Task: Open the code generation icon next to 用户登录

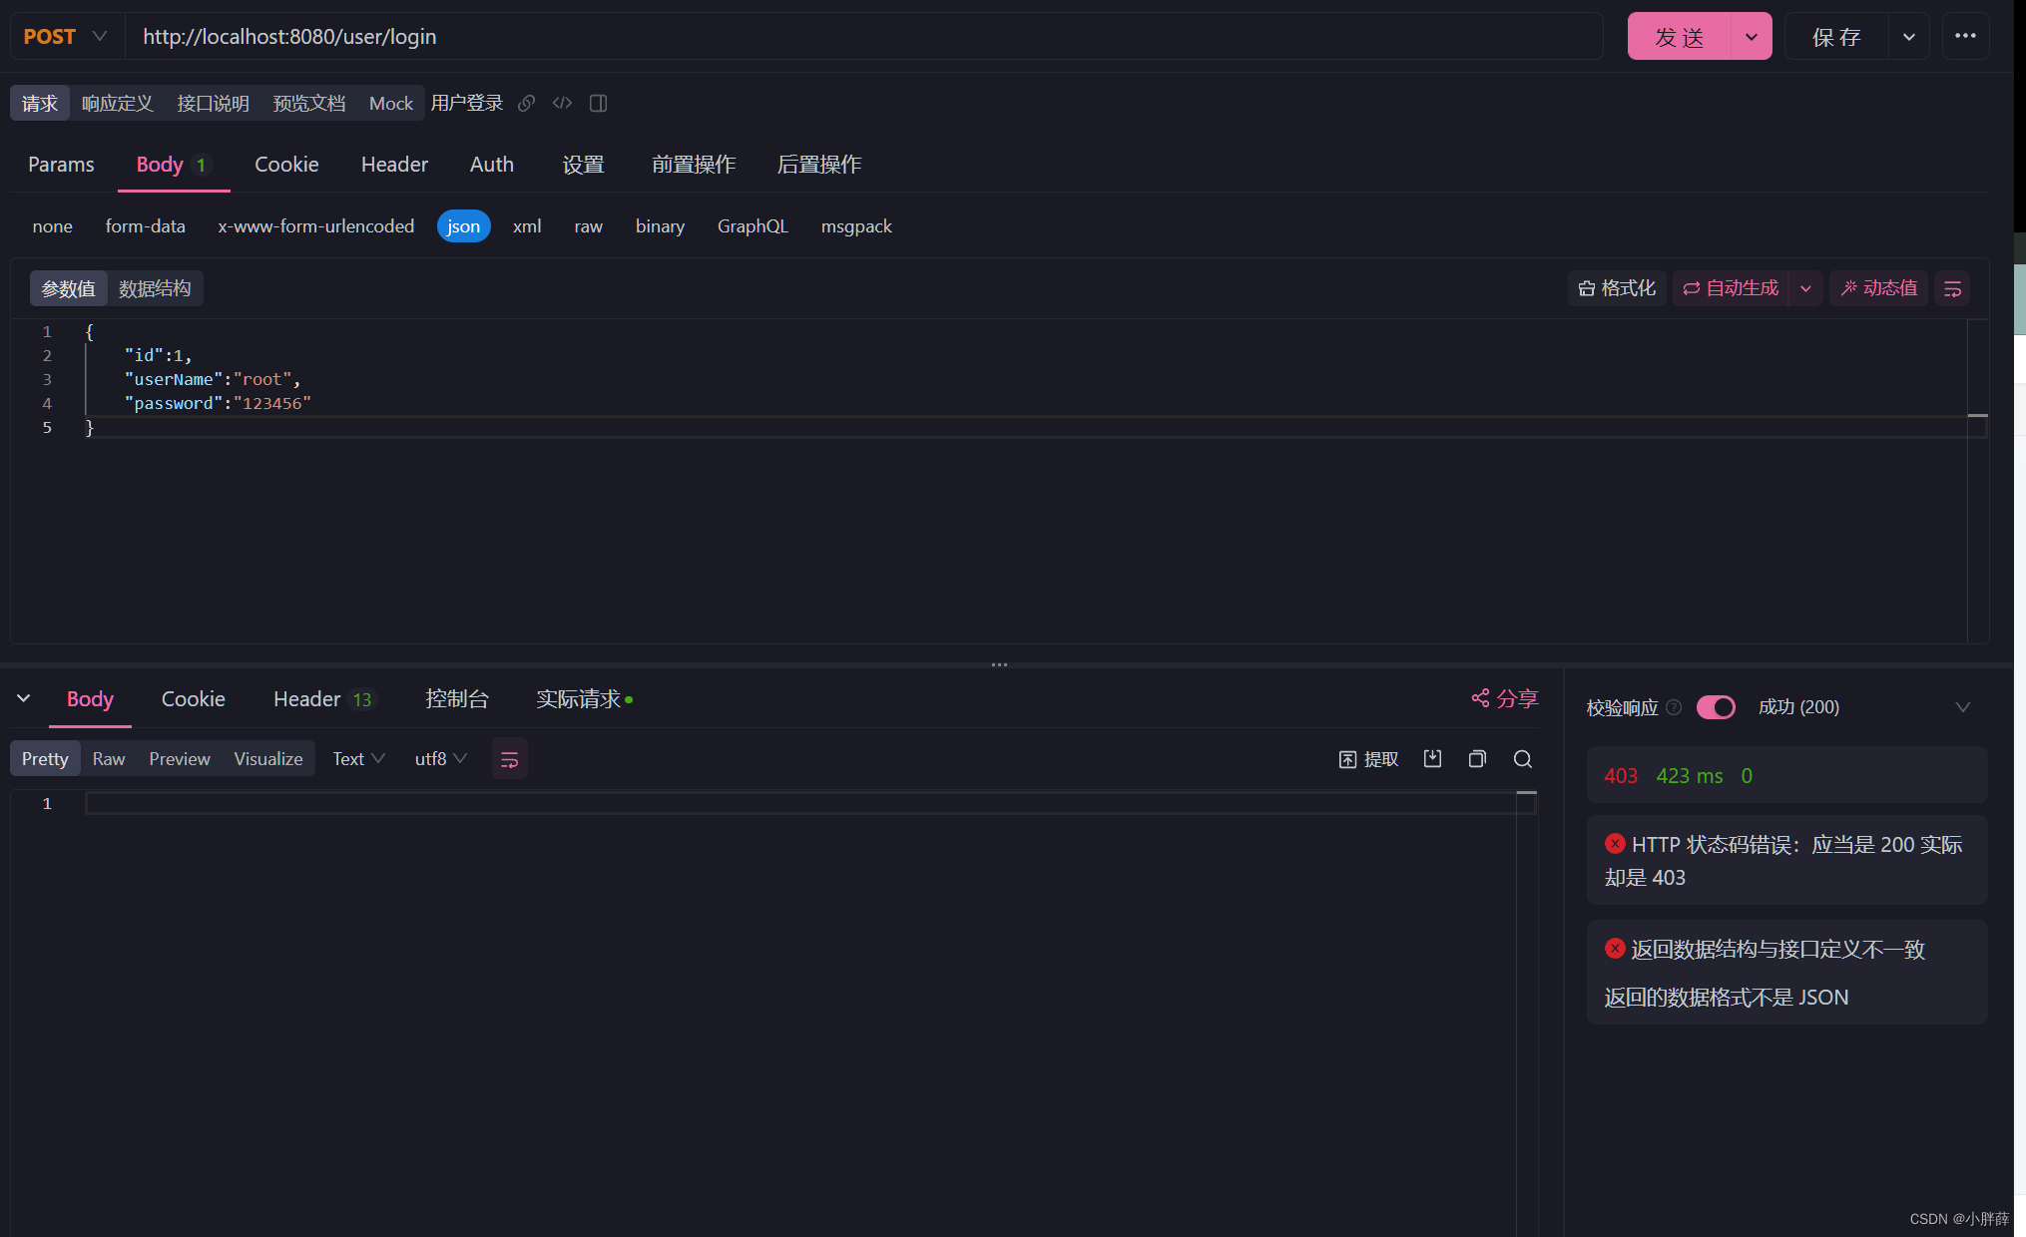Action: click(x=562, y=103)
